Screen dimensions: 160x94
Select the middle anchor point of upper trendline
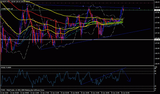[x=83, y=6]
